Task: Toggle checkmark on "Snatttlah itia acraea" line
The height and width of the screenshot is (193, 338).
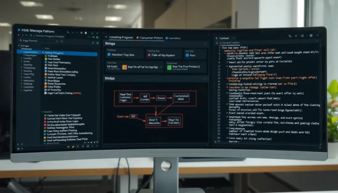Action: 227,117
